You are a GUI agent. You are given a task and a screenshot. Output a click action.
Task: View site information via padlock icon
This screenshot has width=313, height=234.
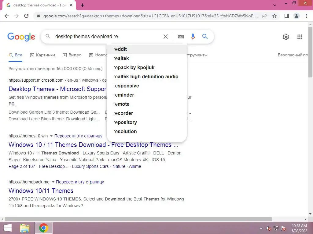pyautogui.click(x=39, y=16)
